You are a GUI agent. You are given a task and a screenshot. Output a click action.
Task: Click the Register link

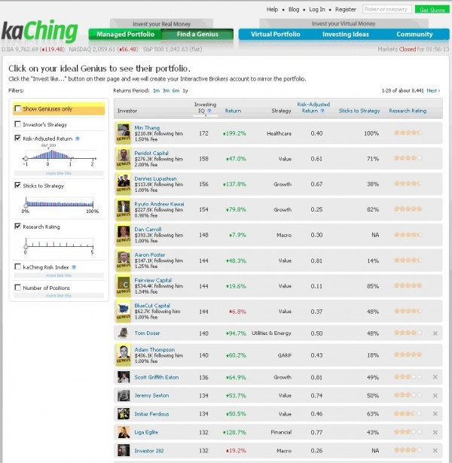point(345,10)
